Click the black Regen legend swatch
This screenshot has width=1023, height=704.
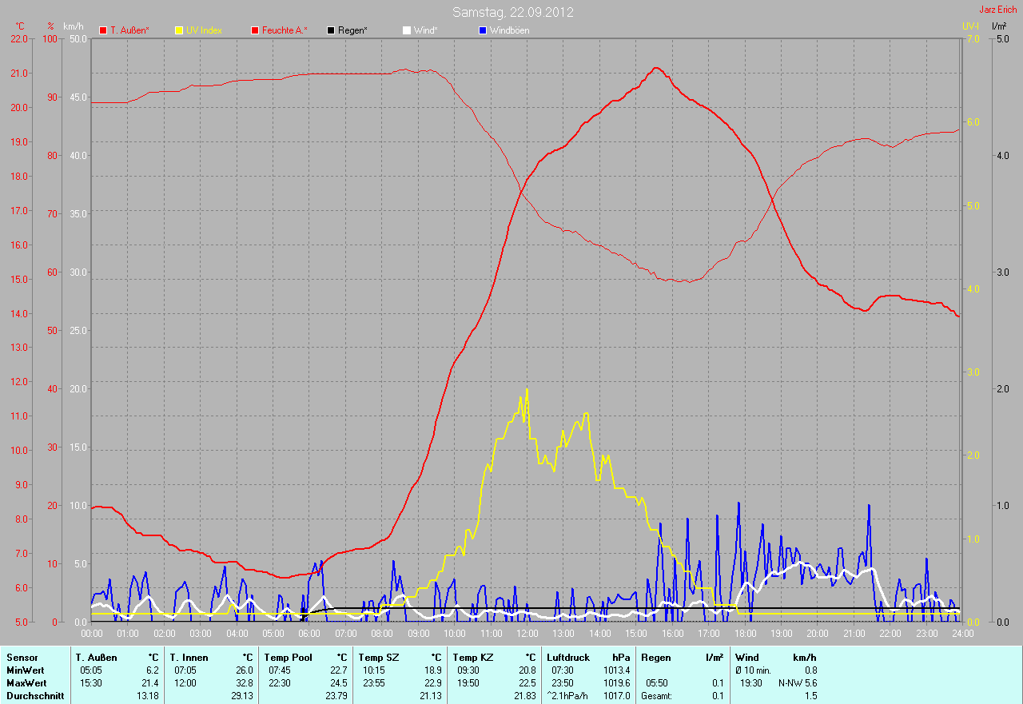(331, 30)
